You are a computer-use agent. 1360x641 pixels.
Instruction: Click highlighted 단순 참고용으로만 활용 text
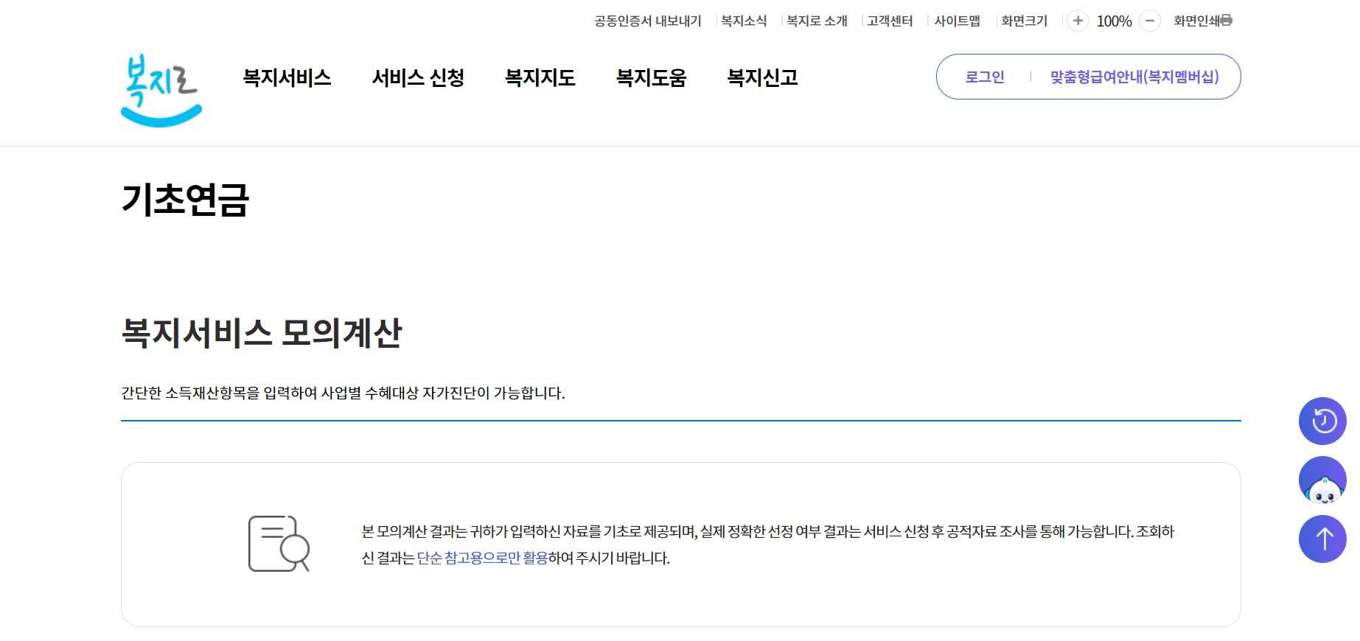coord(482,558)
